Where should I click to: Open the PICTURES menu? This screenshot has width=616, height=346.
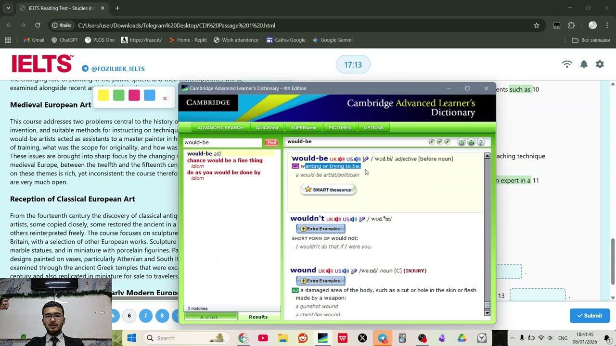tap(340, 128)
